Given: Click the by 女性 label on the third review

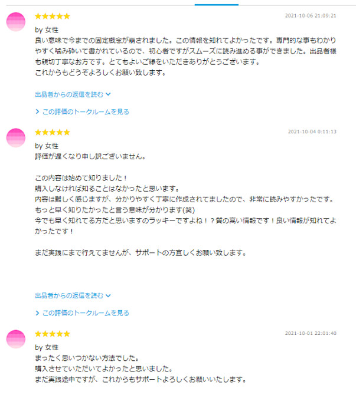Looking at the screenshot, I should (x=47, y=347).
